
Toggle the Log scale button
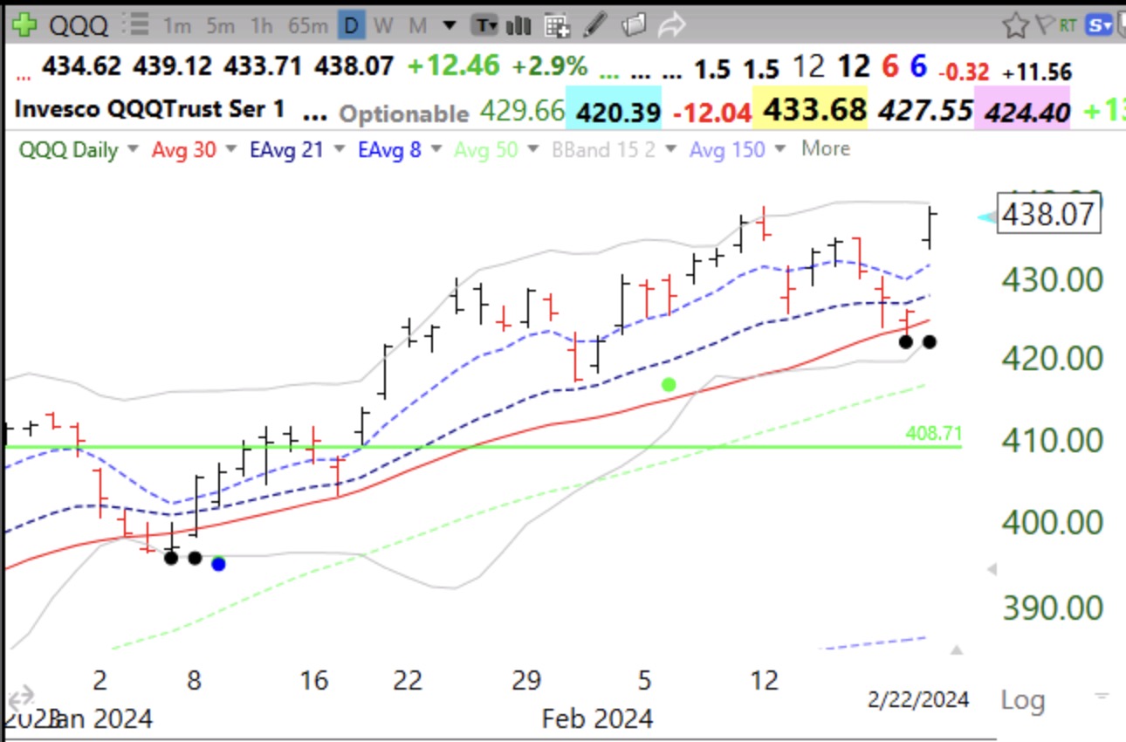point(1022,699)
